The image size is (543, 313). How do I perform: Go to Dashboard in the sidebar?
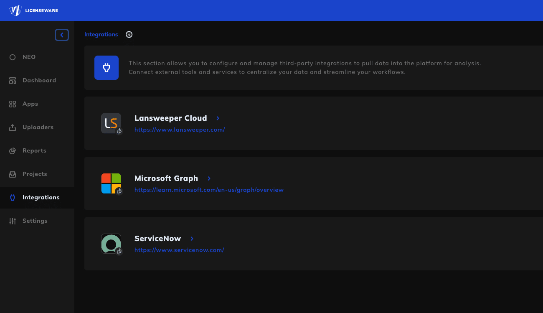click(39, 80)
